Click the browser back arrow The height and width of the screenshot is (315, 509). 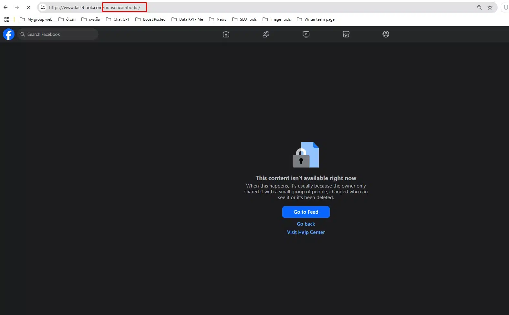5,7
